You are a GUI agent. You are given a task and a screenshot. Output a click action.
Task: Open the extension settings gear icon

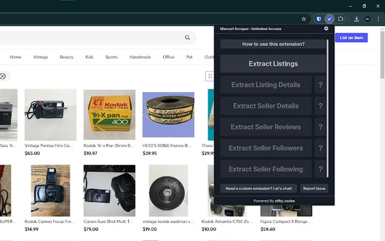[326, 28]
